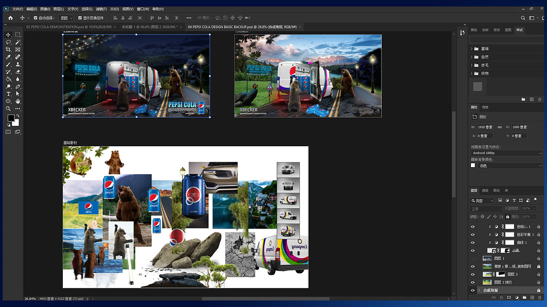The width and height of the screenshot is (547, 307).
Task: Choose the Brush tool
Action: 8,64
